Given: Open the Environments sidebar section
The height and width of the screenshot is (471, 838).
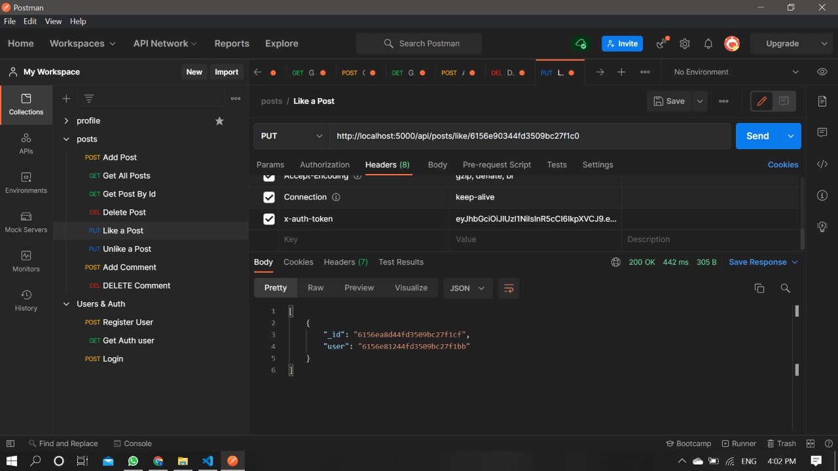Looking at the screenshot, I should 26,183.
